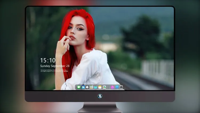Viewport: 200px width, 113px height.
Task: Launch the pink iTunes music icon
Action: 112,87
